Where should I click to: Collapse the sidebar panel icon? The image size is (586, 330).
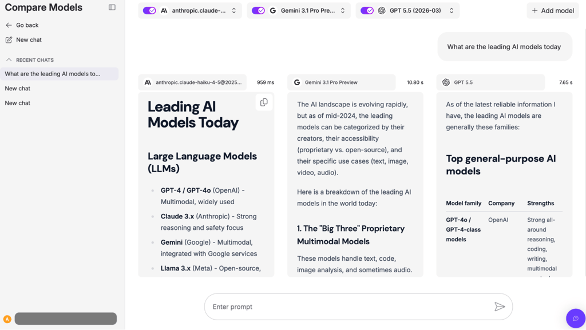[x=112, y=7]
